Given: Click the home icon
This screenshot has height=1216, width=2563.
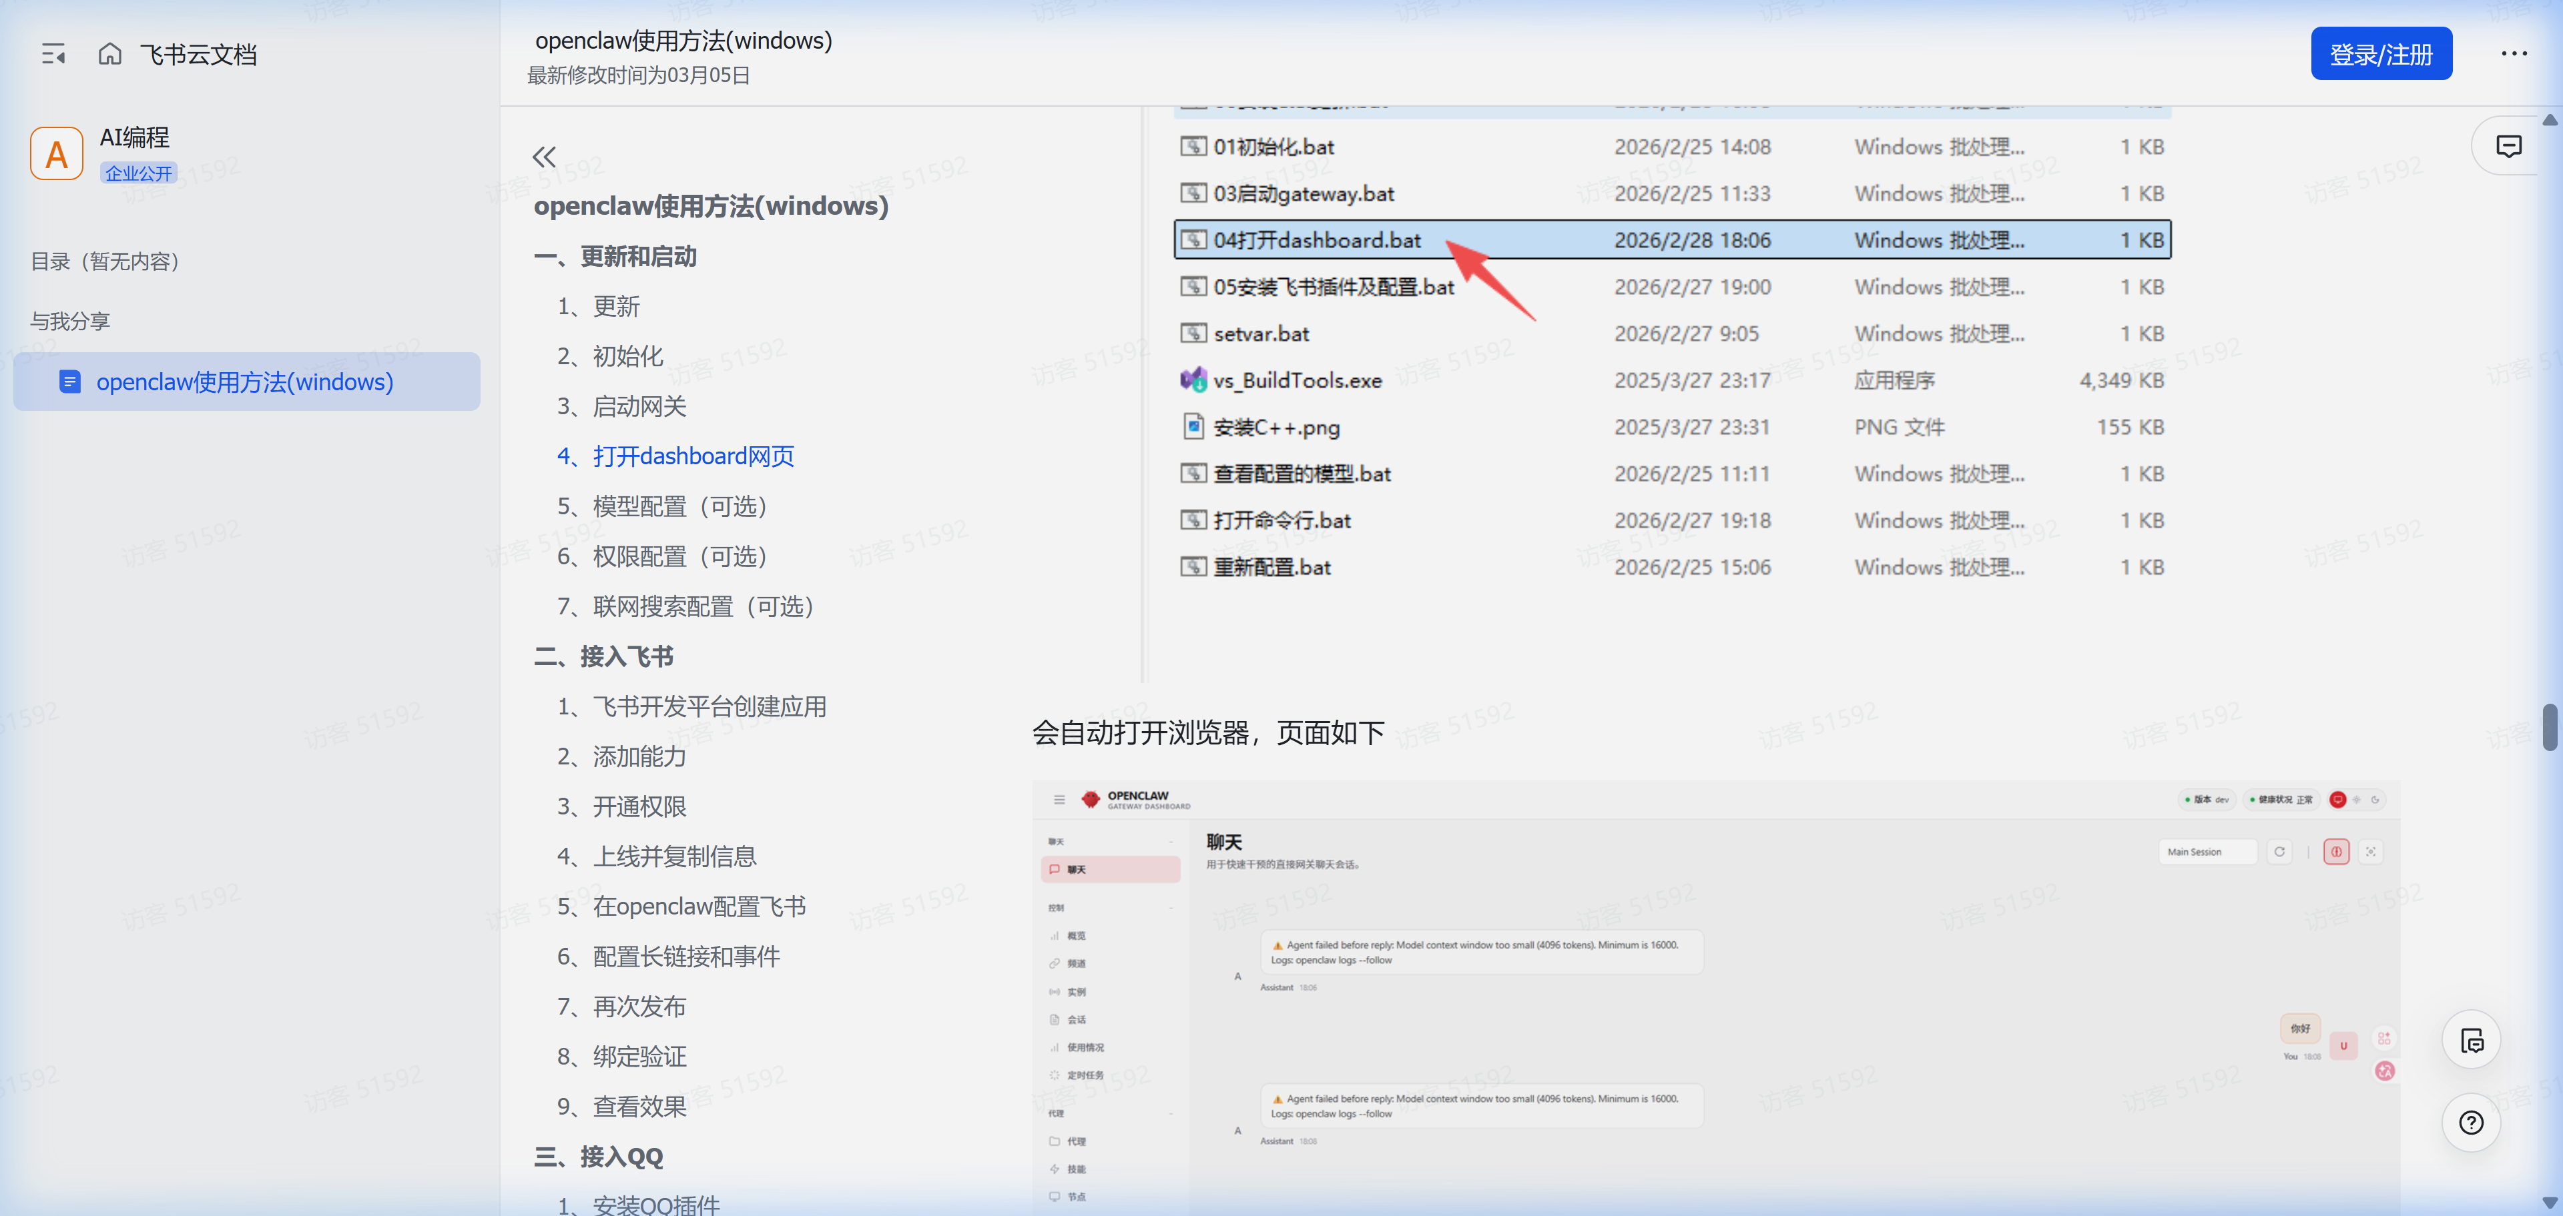Looking at the screenshot, I should click(109, 55).
